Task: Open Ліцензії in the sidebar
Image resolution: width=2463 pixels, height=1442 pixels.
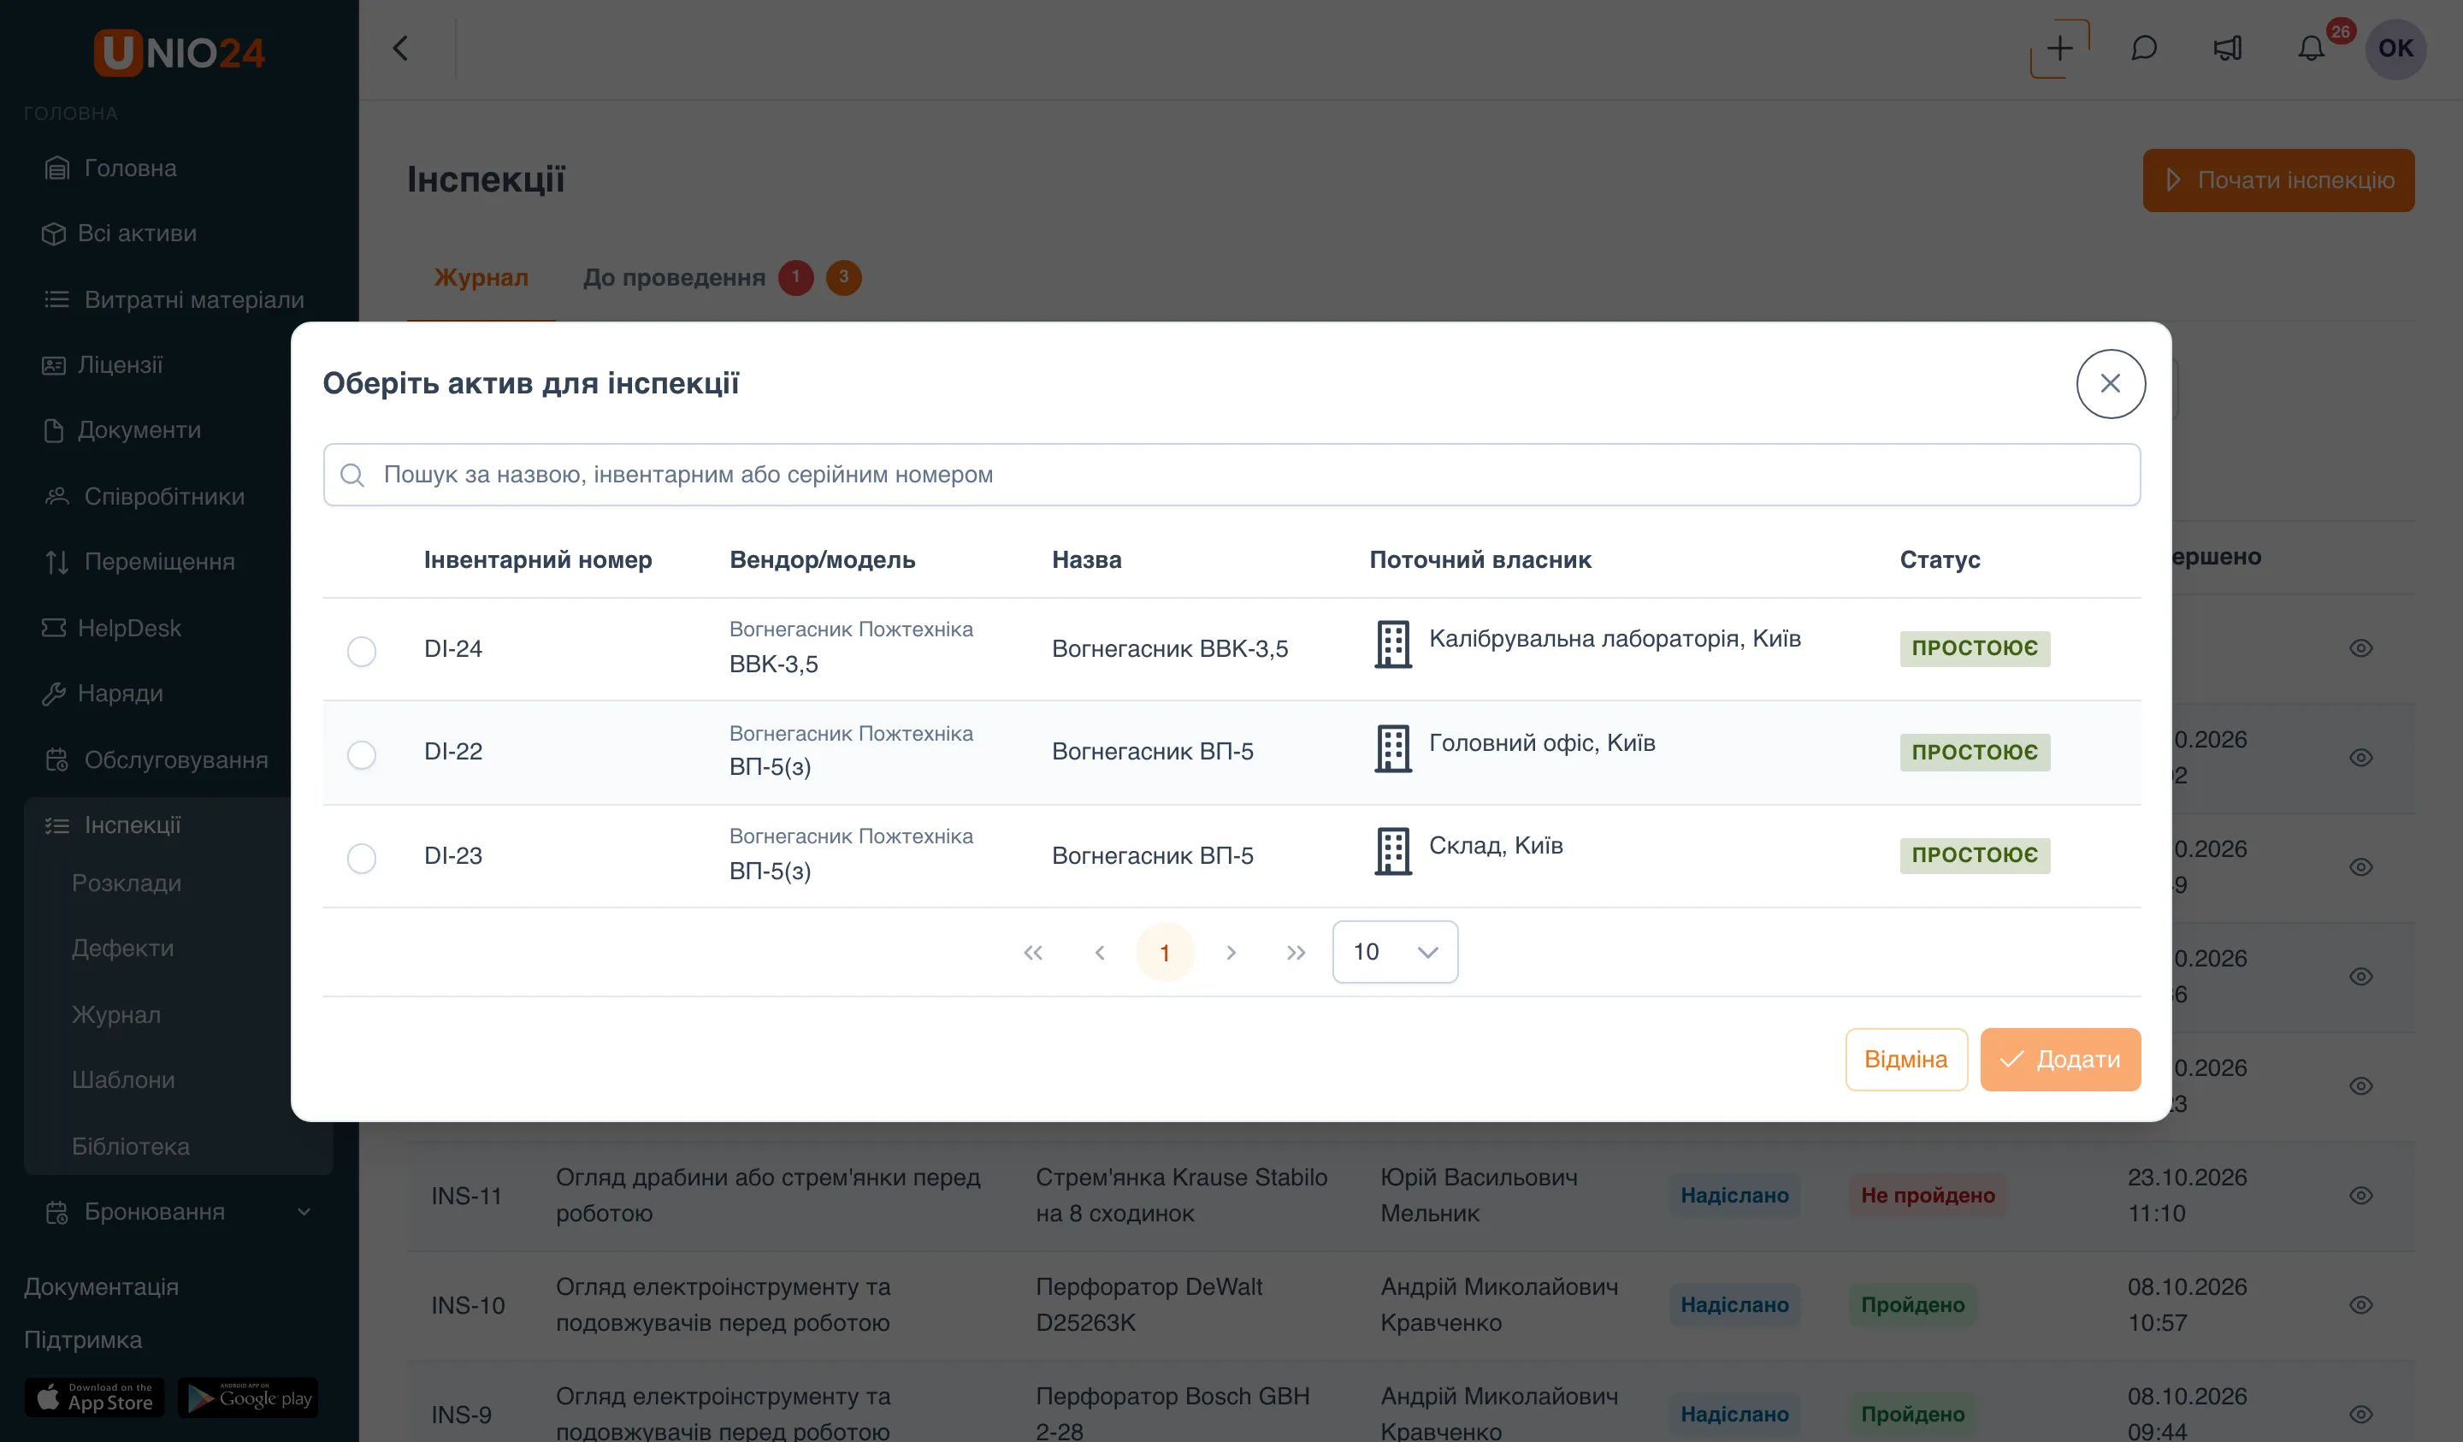Action: (102, 364)
